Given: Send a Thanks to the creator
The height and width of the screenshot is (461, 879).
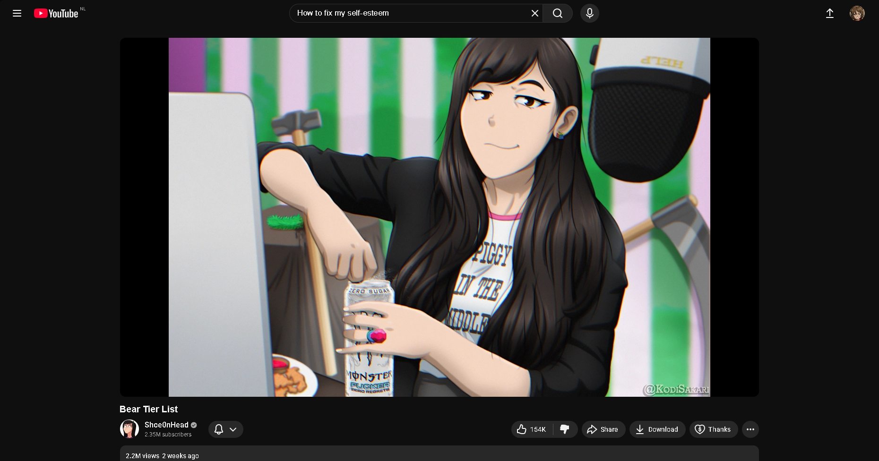Looking at the screenshot, I should click(x=713, y=429).
